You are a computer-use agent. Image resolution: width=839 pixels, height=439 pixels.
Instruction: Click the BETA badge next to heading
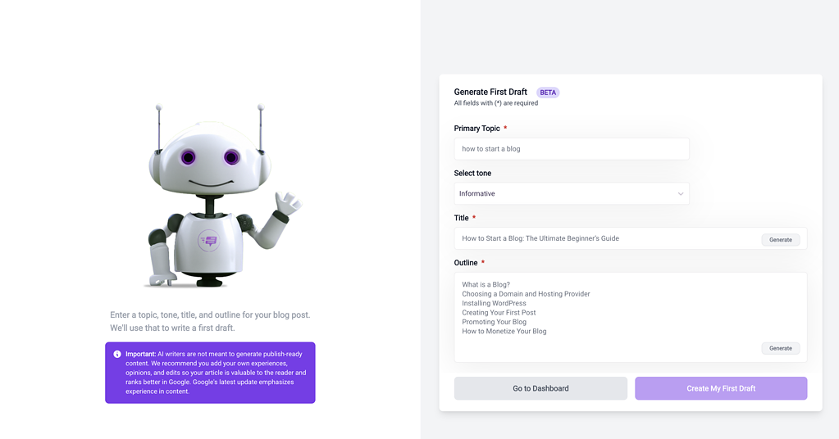(547, 93)
